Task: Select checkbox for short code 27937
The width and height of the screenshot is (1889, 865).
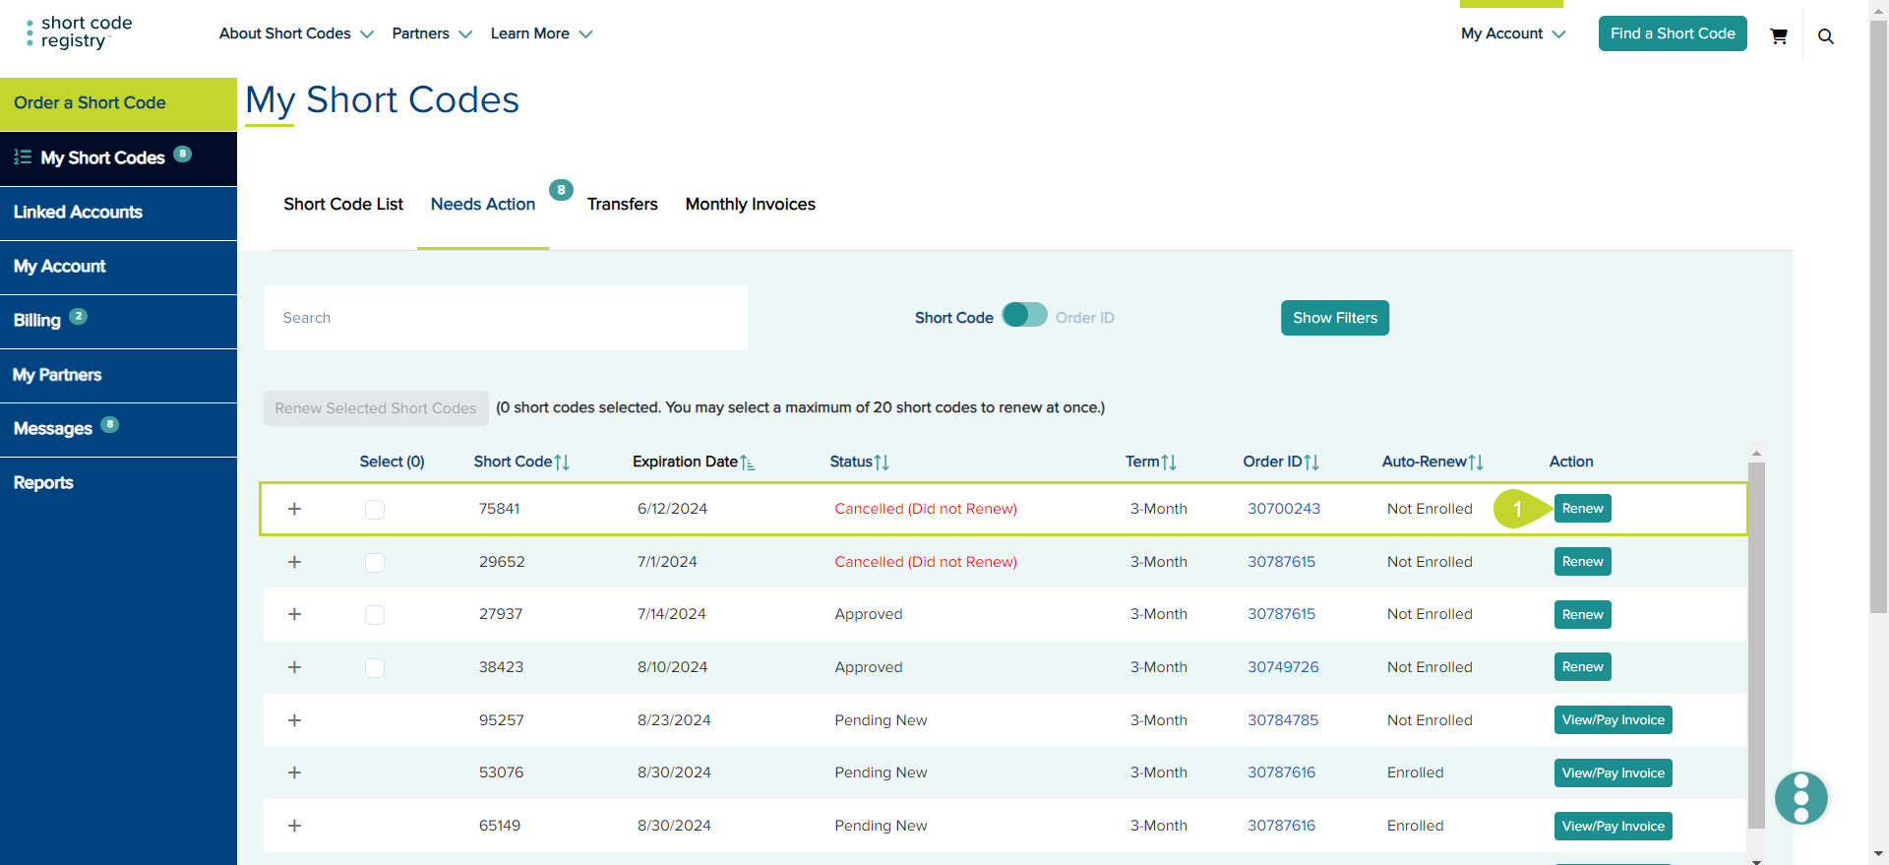Action: coord(375,615)
